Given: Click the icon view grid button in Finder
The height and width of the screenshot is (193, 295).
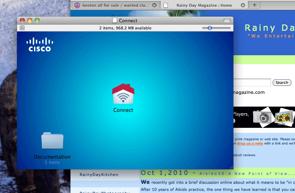Looking at the screenshot, I should pyautogui.click(x=22, y=28).
